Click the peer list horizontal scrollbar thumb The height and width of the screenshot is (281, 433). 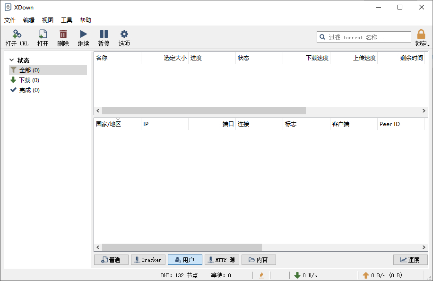(x=182, y=247)
